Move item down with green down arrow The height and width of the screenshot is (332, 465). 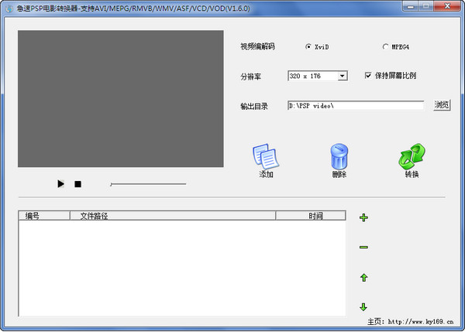(363, 306)
